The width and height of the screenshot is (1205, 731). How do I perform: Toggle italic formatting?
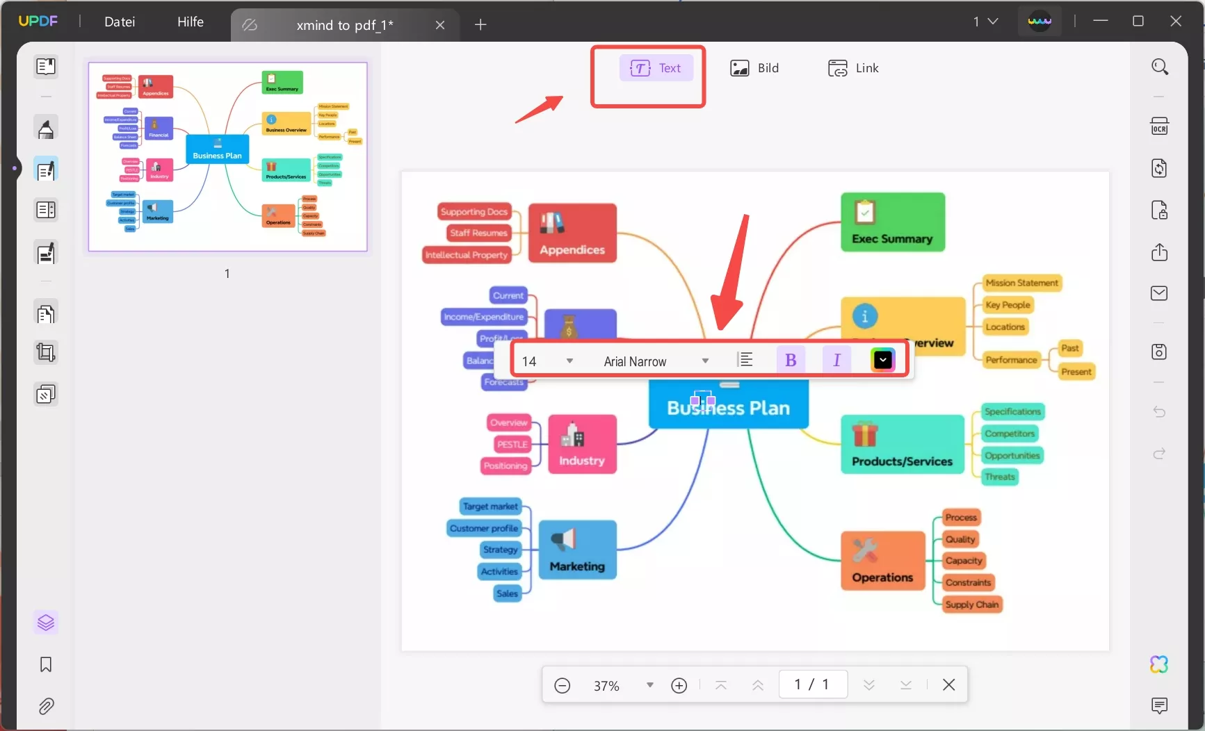point(836,359)
